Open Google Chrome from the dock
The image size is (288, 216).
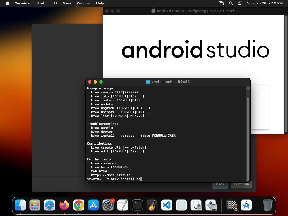[79, 205]
